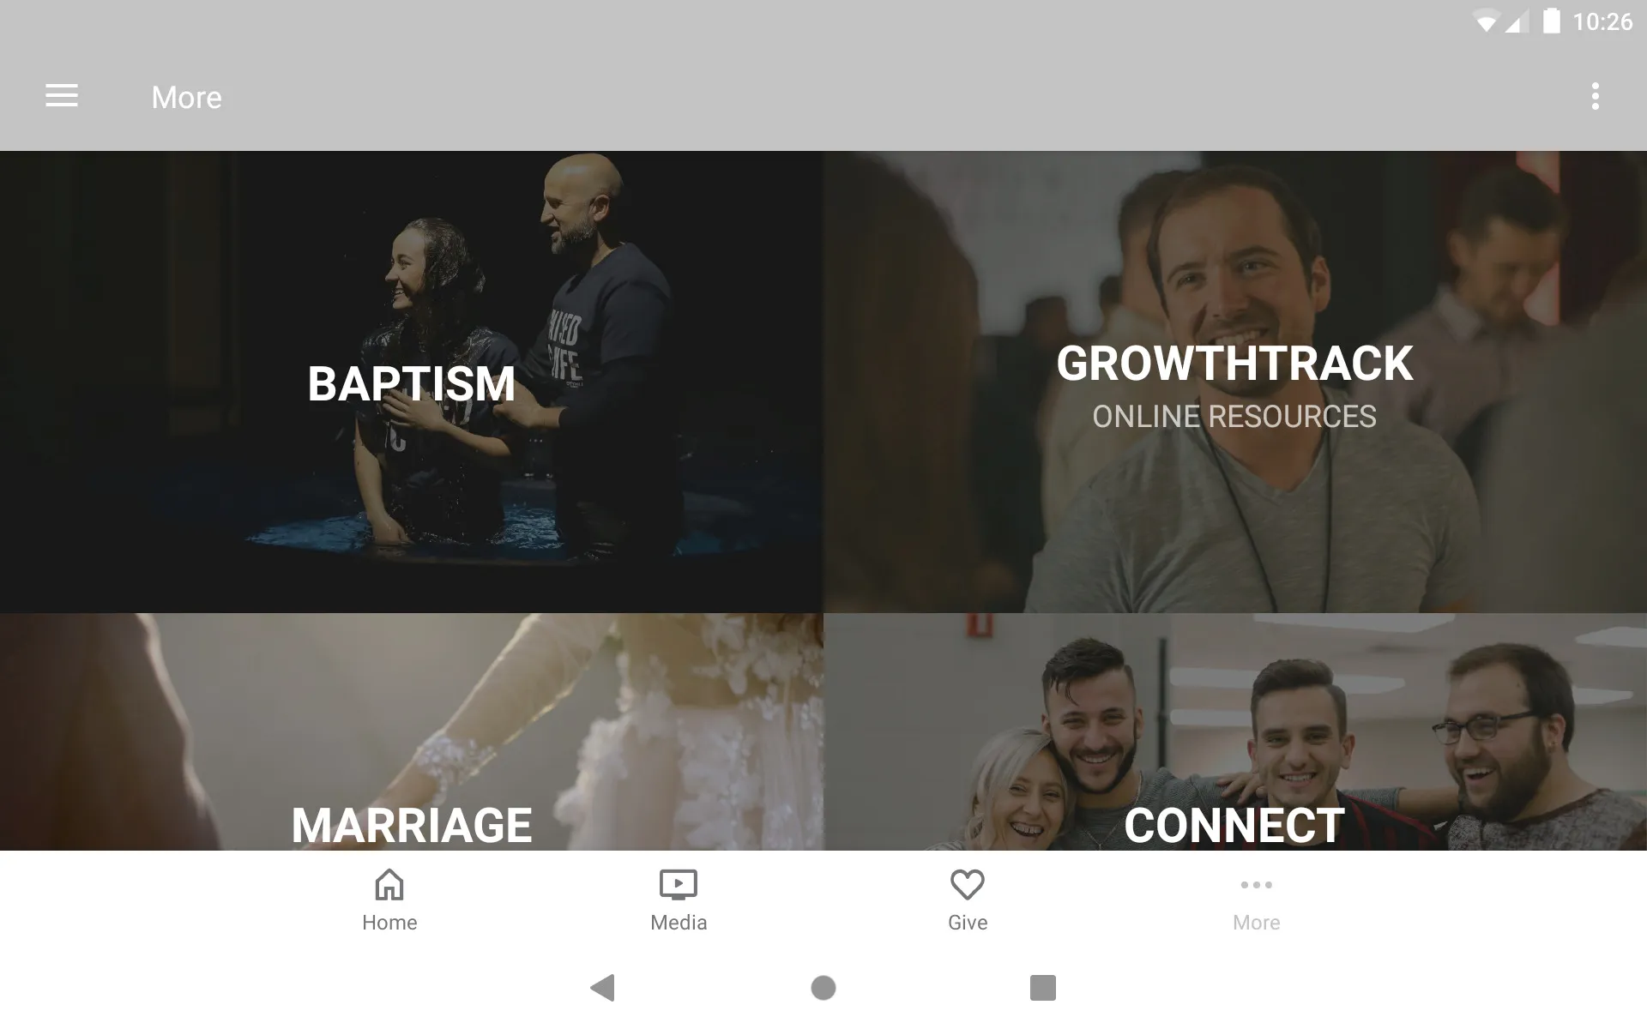Toggle the navigation drawer open
Viewport: 1647px width, 1029px height.
point(62,97)
